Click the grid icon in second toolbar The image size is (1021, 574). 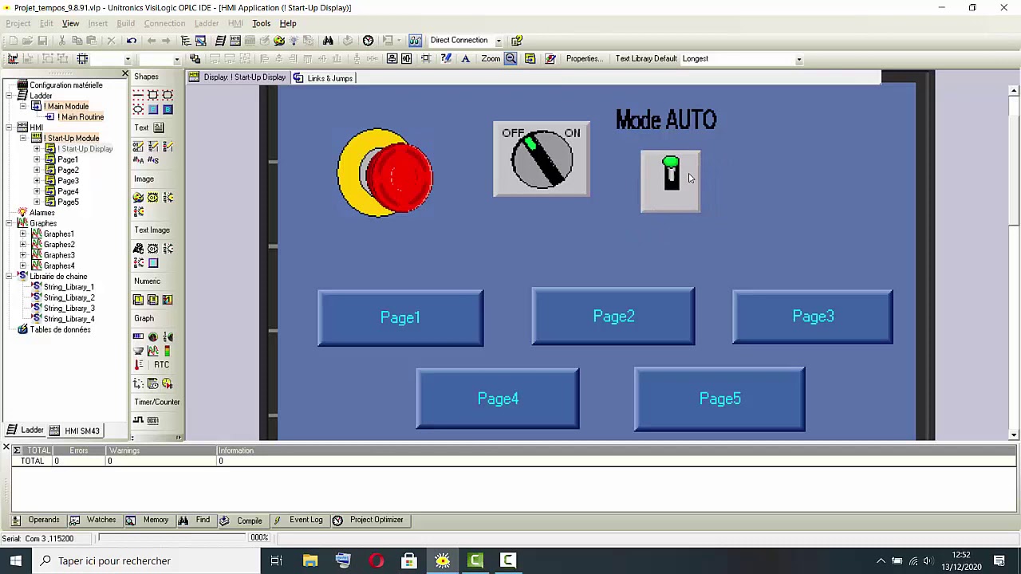82,58
